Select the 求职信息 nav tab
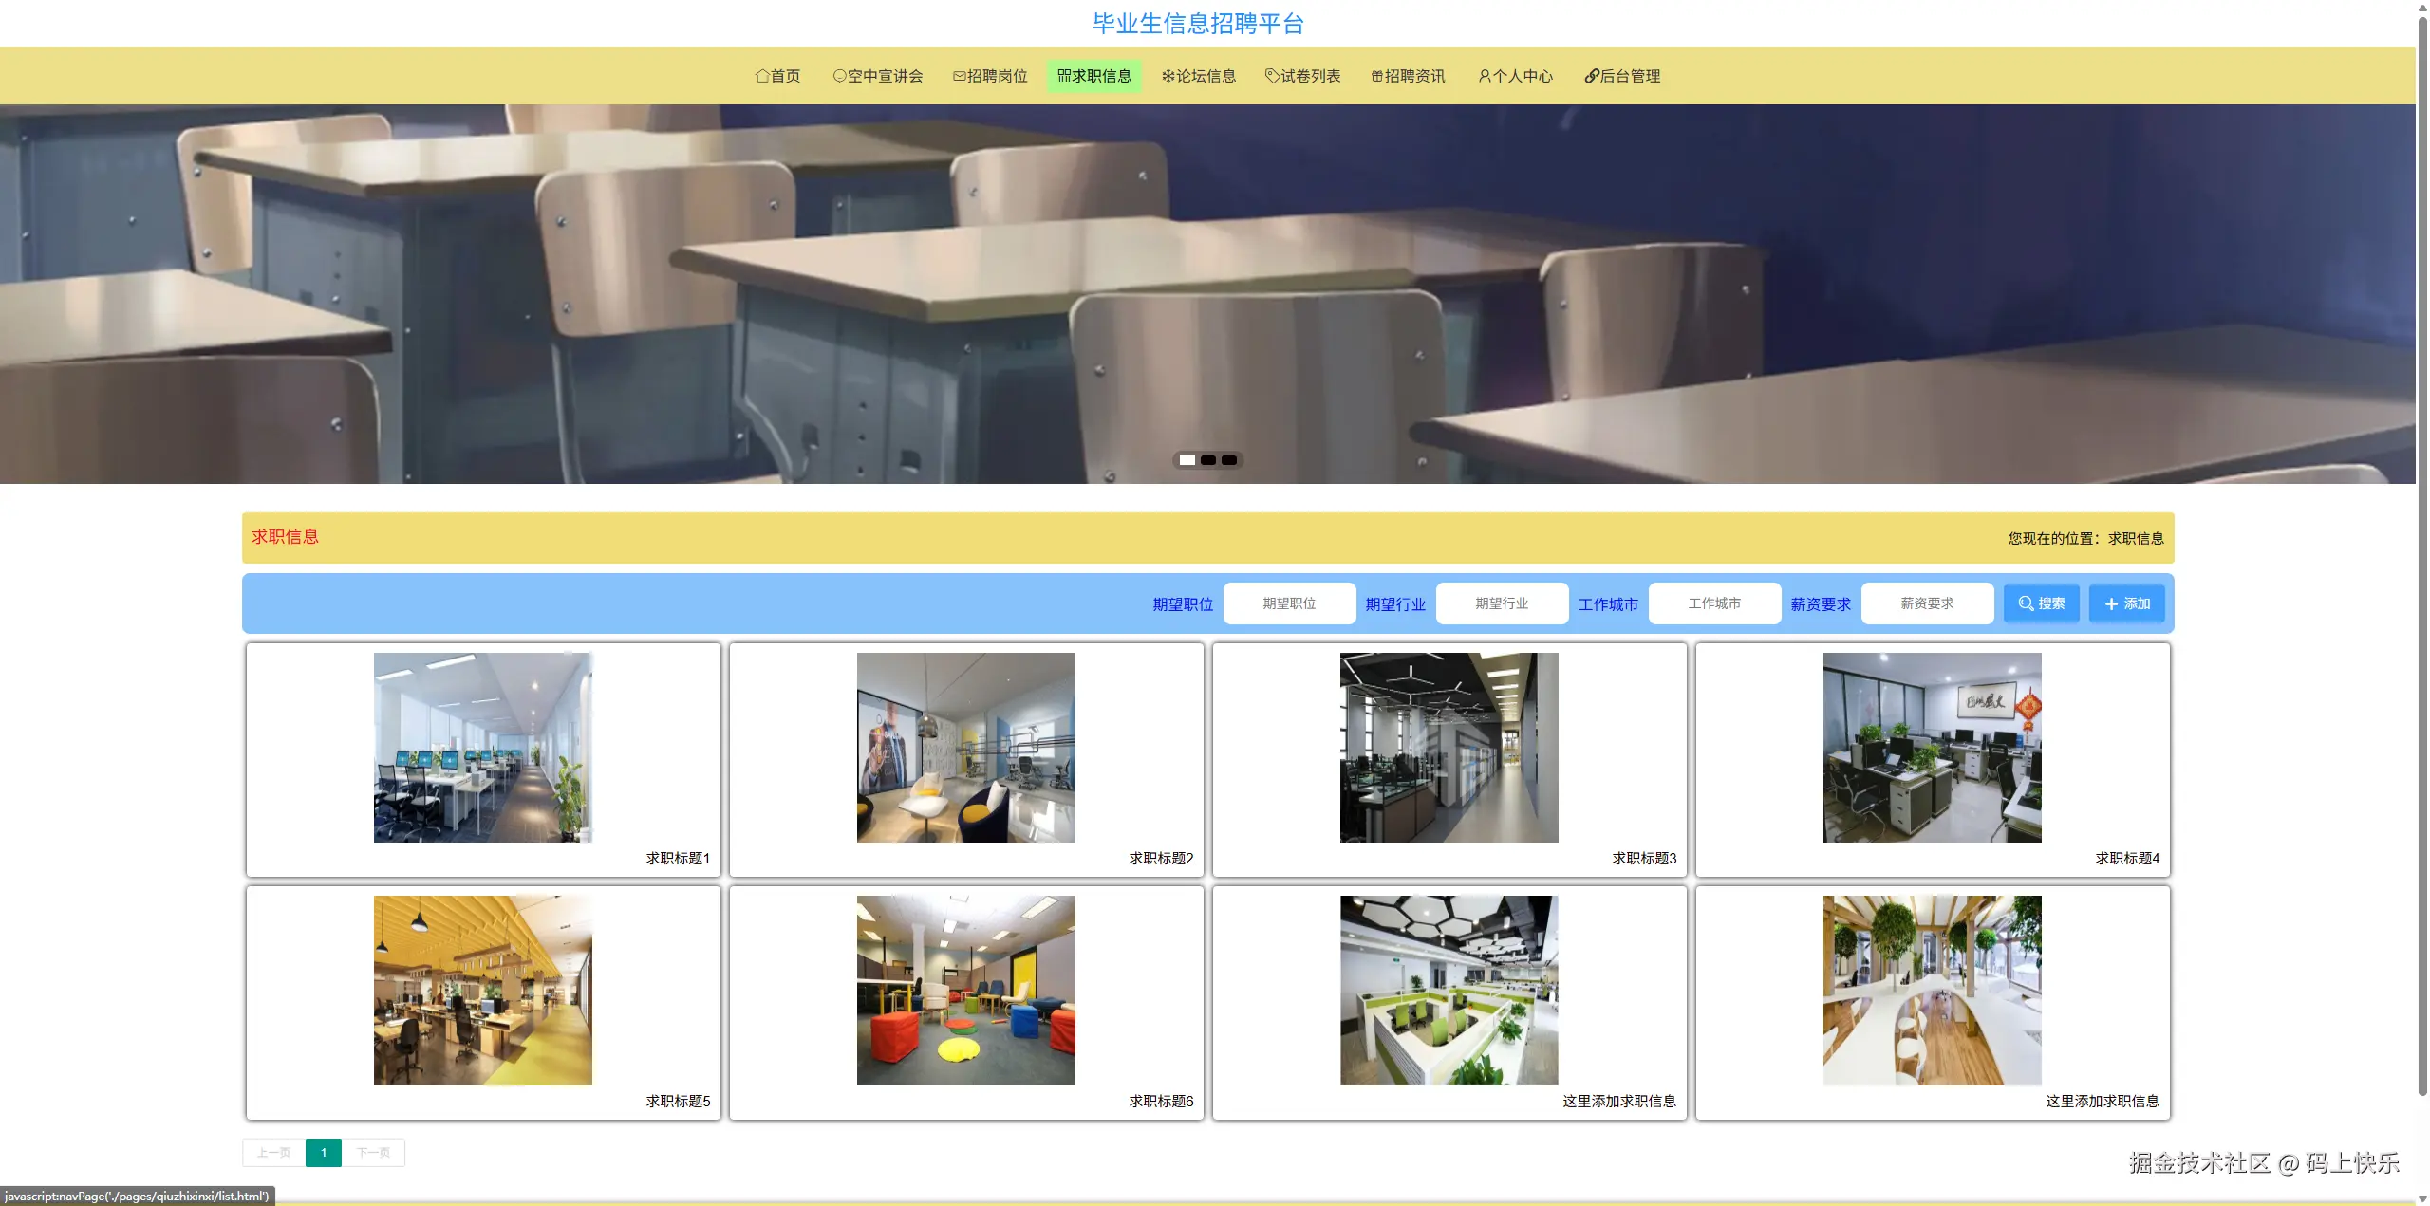The image size is (2430, 1206). 1093,76
